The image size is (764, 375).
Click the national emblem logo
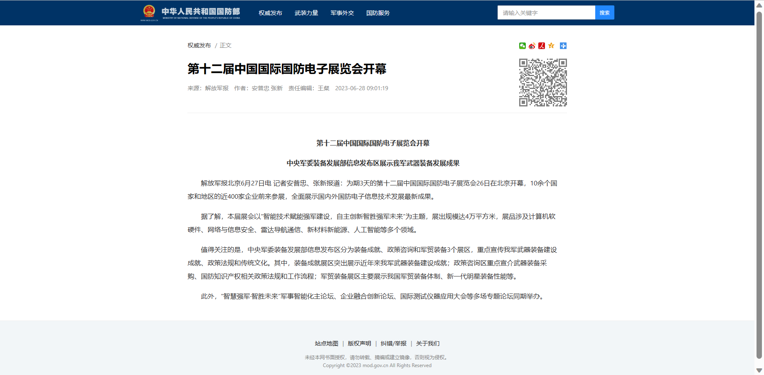click(x=149, y=12)
